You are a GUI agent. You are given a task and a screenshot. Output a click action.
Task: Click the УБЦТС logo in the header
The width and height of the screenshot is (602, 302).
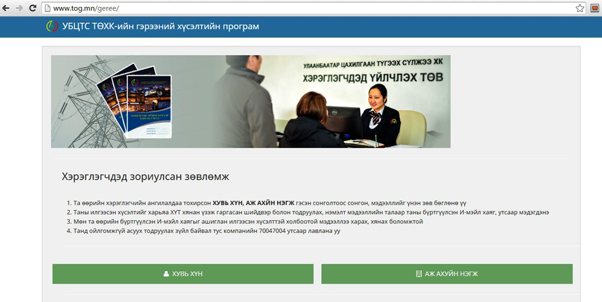click(x=51, y=27)
